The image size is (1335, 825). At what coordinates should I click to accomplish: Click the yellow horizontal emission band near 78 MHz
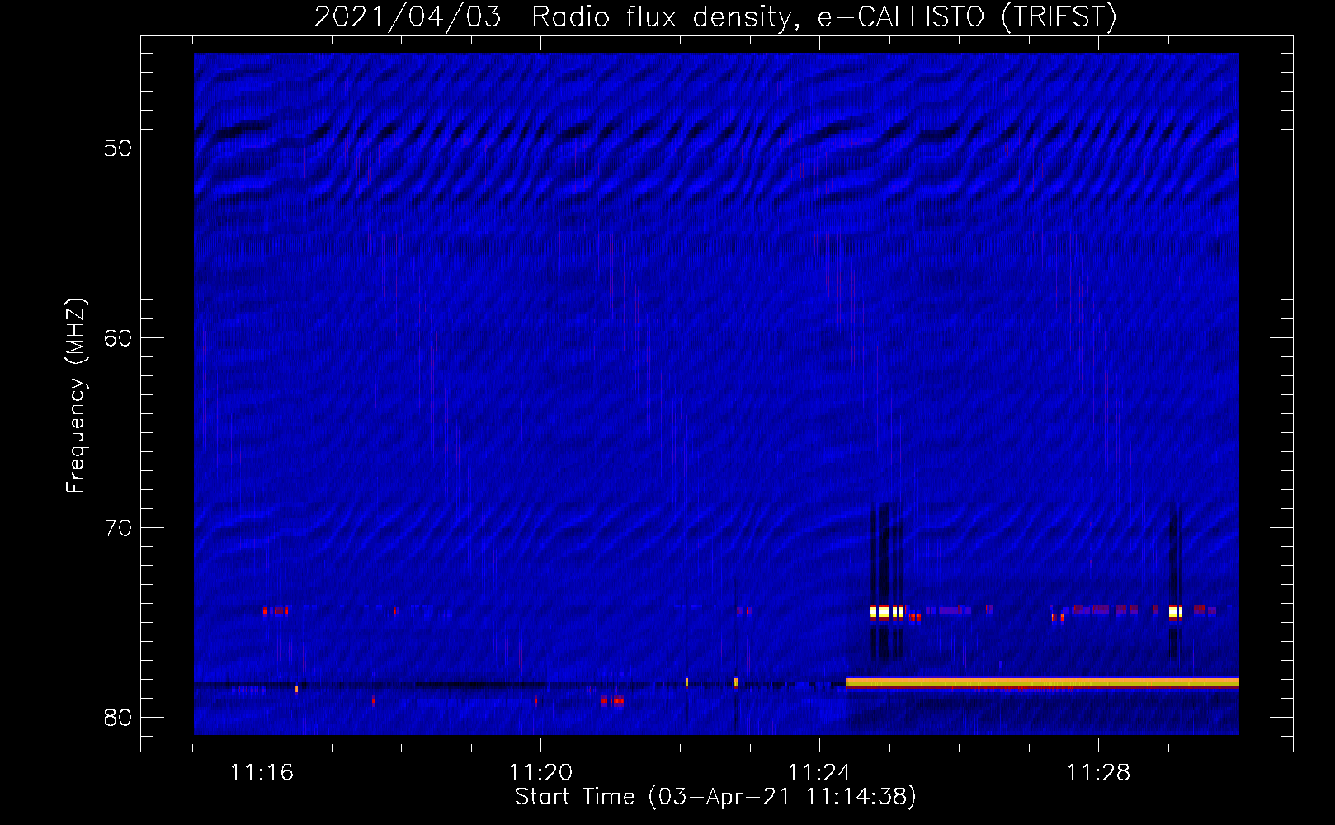[1042, 682]
